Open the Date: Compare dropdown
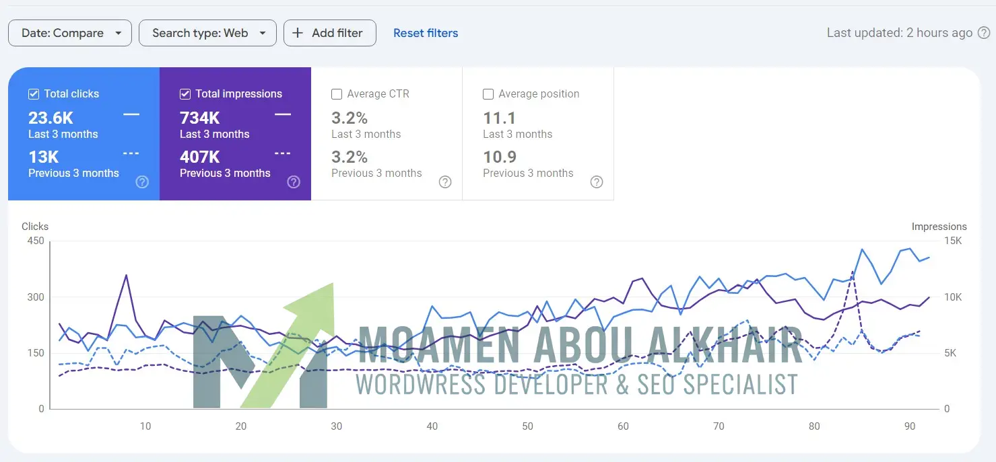The height and width of the screenshot is (462, 996). [x=69, y=33]
